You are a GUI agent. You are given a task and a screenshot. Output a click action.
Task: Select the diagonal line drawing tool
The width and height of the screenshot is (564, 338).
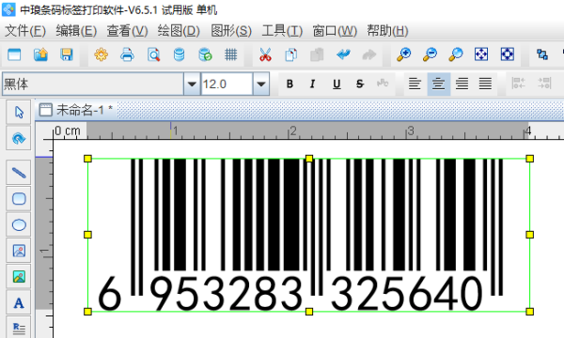19,173
